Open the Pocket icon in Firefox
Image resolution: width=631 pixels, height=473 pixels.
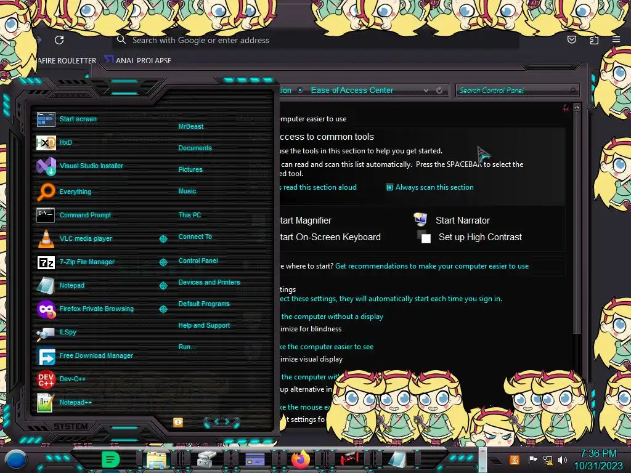571,39
